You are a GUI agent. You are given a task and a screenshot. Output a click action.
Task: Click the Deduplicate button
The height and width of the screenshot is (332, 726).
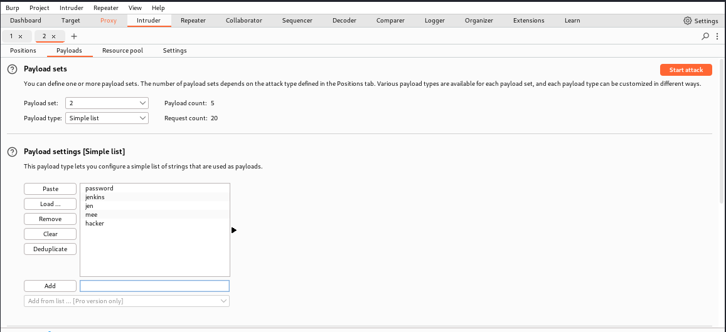(x=50, y=249)
